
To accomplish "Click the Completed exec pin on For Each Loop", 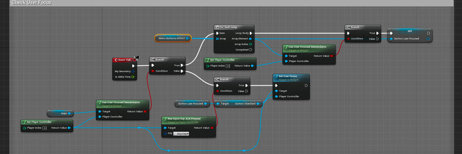I will click(251, 50).
